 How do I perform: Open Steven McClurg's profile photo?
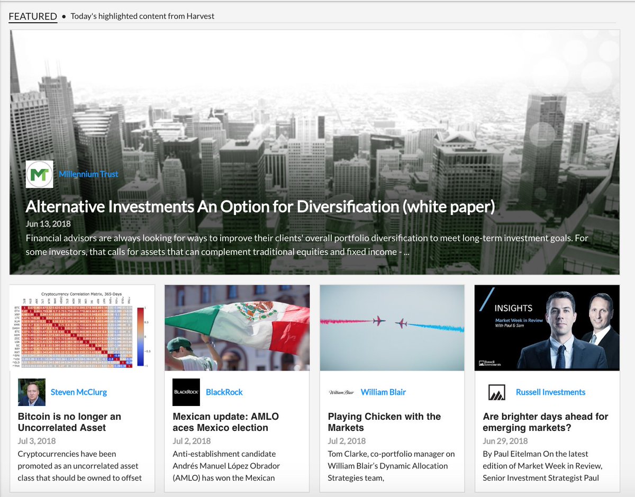click(31, 392)
